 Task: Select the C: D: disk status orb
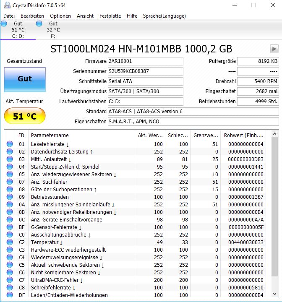[x=4, y=23]
